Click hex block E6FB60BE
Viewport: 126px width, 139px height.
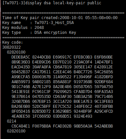pos(104,57)
